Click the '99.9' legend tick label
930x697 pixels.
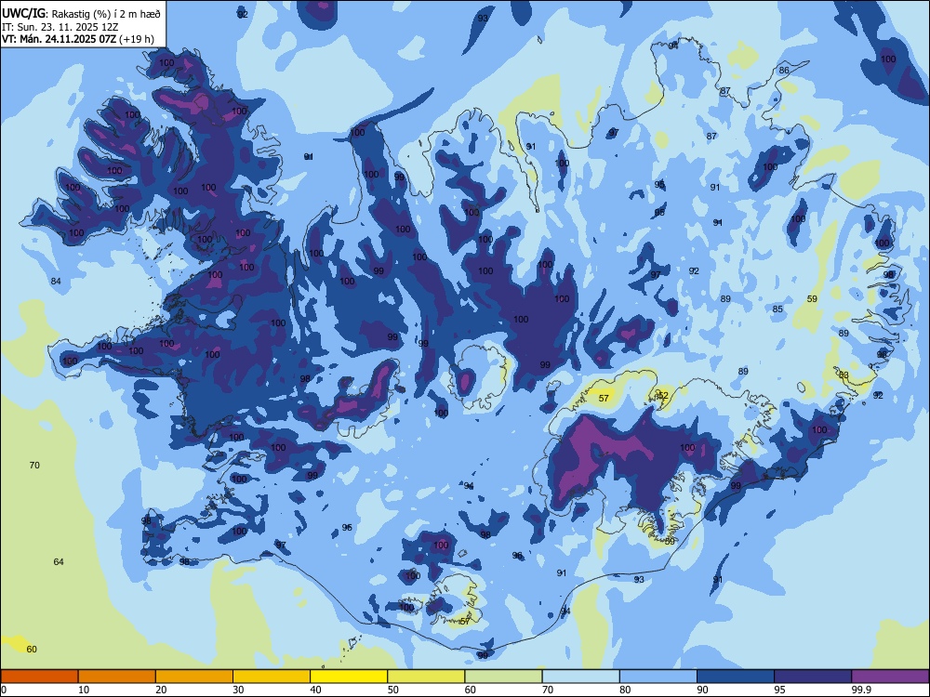[861, 690]
